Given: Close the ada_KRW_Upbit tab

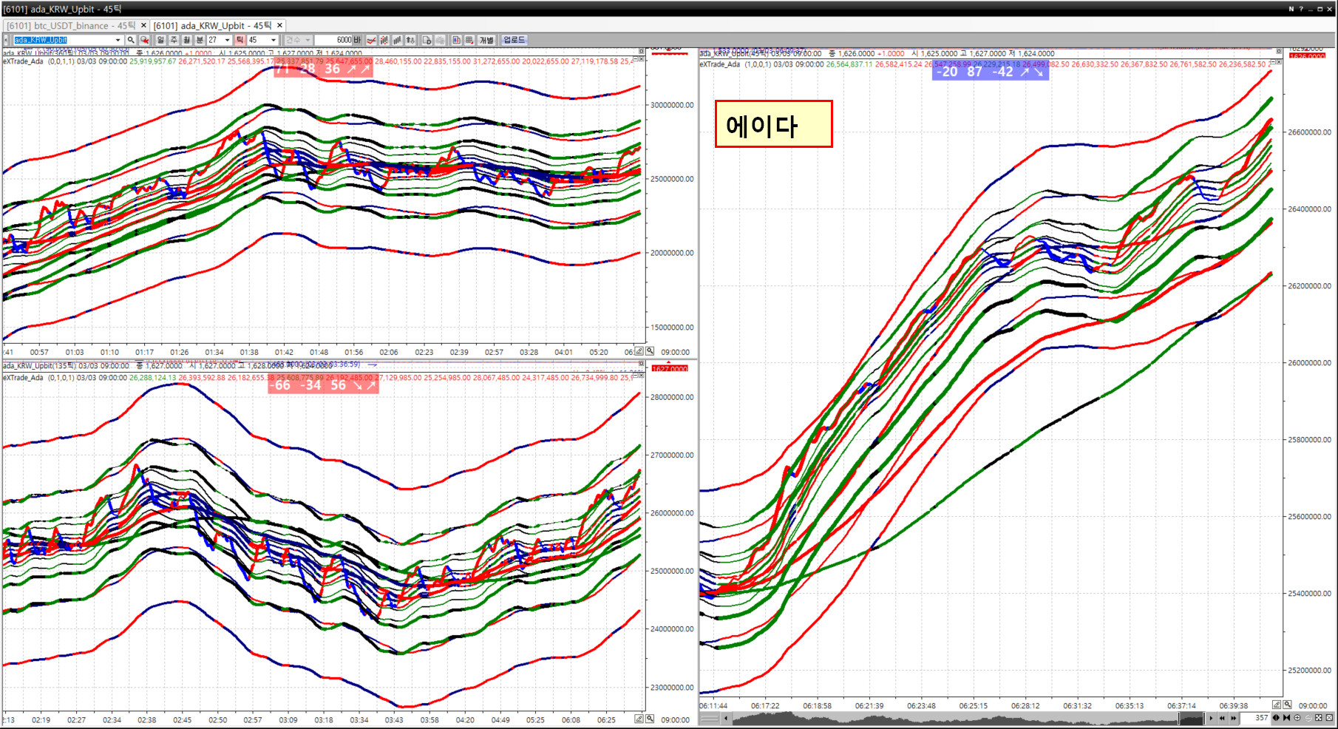Looking at the screenshot, I should [280, 25].
